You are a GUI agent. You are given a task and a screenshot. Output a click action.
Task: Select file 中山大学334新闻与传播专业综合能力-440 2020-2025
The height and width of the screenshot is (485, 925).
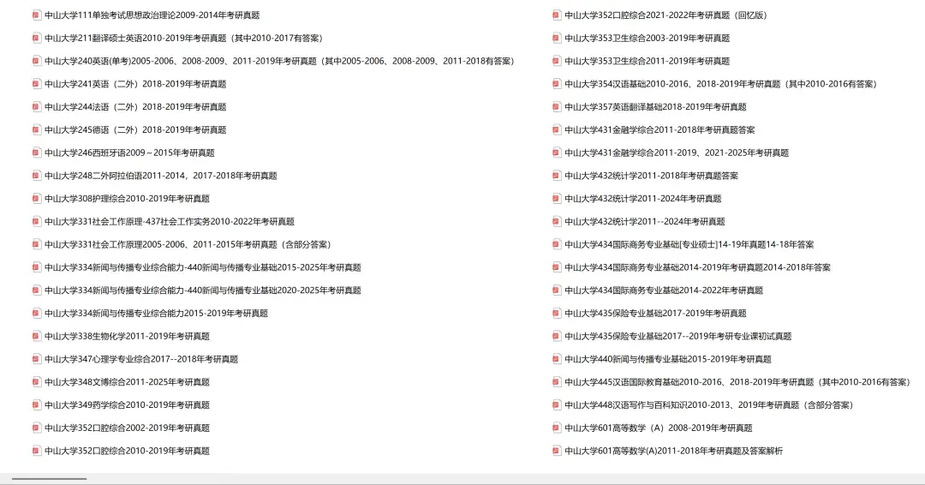pos(202,290)
